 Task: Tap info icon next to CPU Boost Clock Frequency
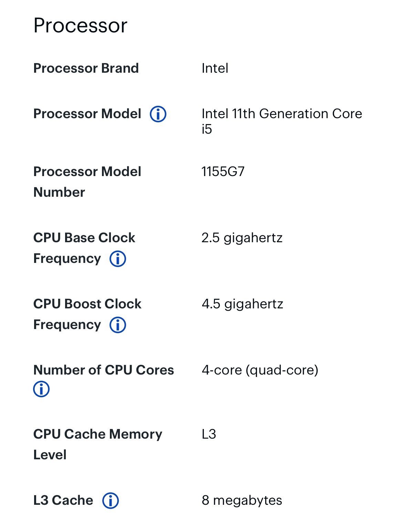coord(118,325)
